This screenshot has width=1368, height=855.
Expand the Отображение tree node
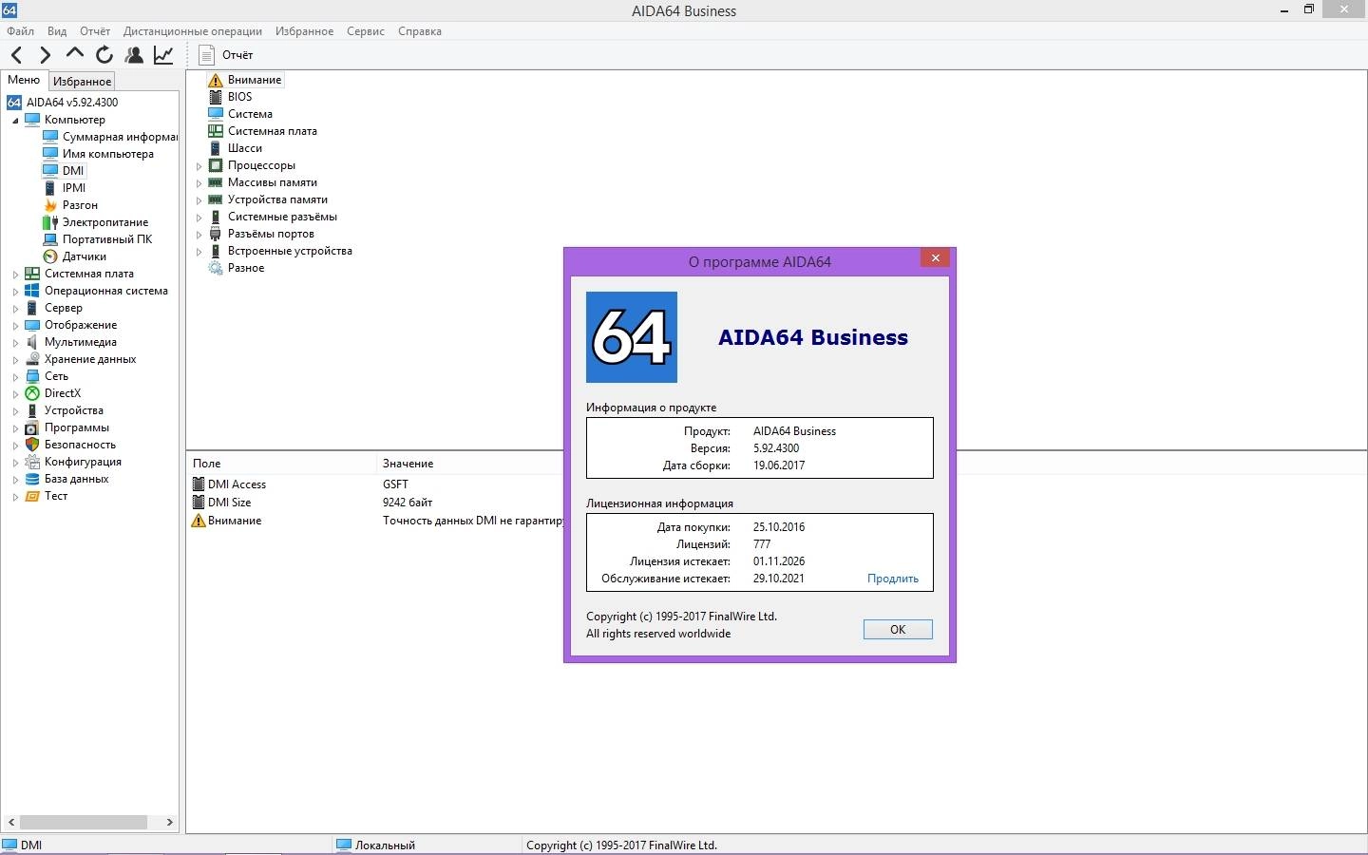tap(15, 326)
